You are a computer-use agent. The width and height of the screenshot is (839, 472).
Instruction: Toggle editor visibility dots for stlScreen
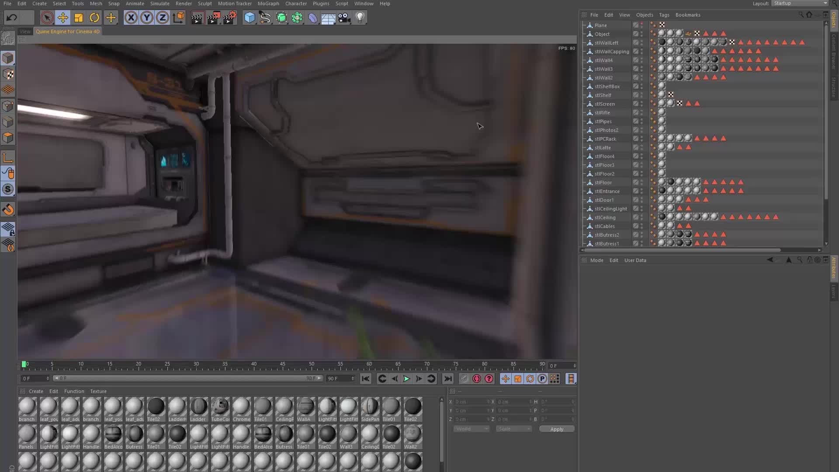(641, 104)
